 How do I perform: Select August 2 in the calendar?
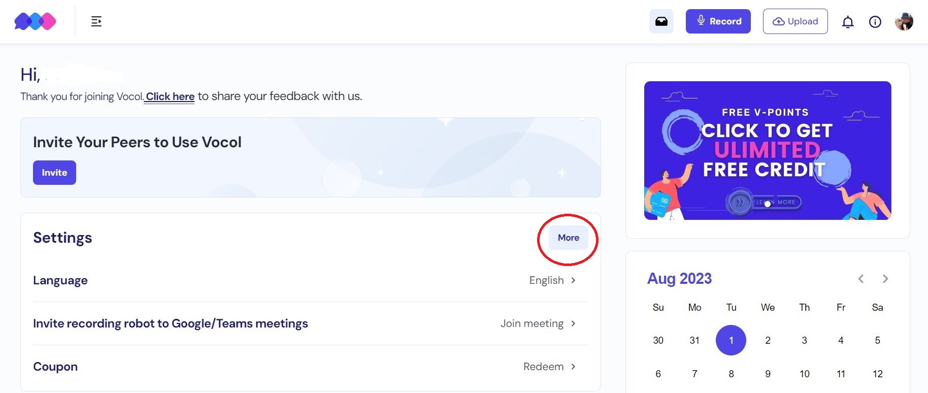click(x=768, y=340)
